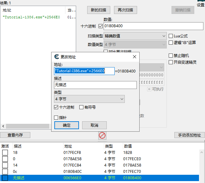
Task: Open the partially hidden dropdown behind the dialog
Action: 152,67
